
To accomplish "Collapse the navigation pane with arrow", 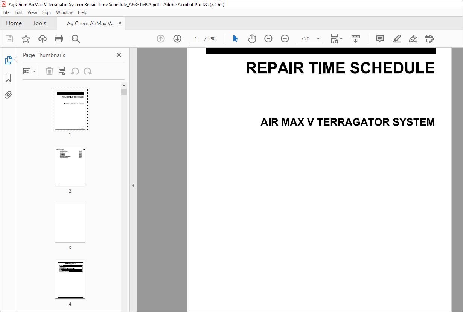I will click(x=133, y=185).
